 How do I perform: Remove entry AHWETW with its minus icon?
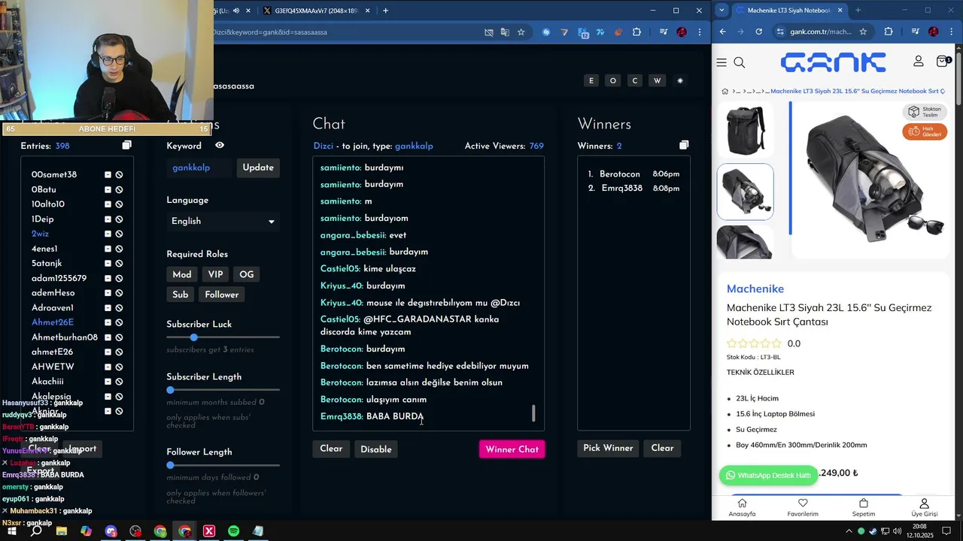[x=108, y=367]
